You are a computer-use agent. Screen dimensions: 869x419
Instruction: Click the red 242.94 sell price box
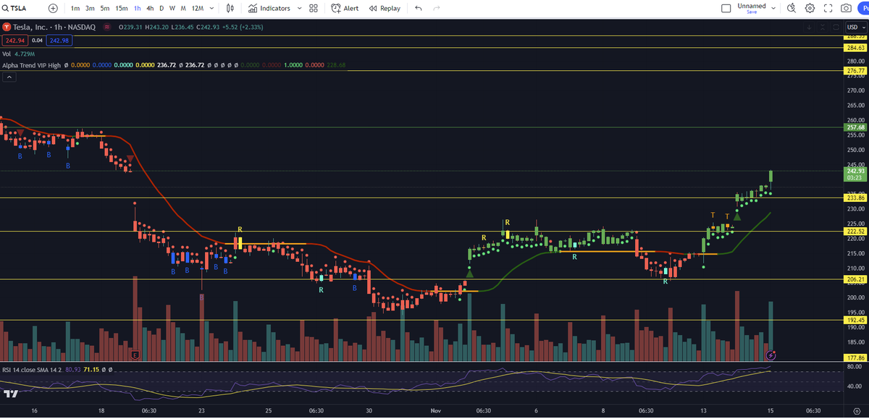[x=14, y=41]
